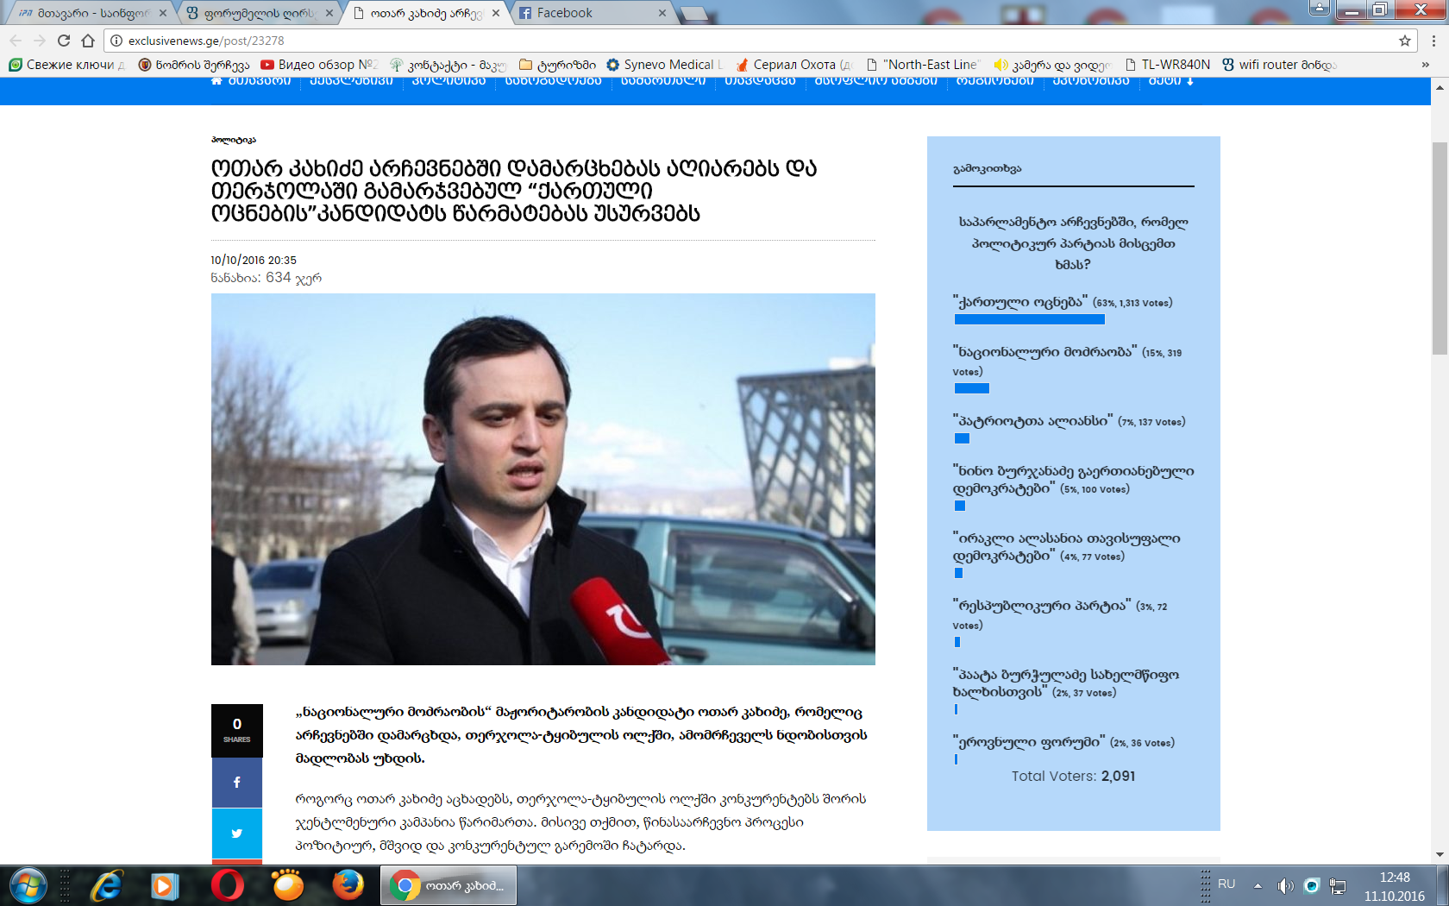Reload the current page
Image resolution: width=1449 pixels, height=906 pixels.
64,41
